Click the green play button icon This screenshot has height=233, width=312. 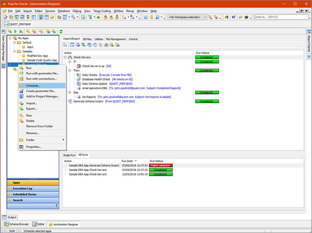tap(15, 31)
